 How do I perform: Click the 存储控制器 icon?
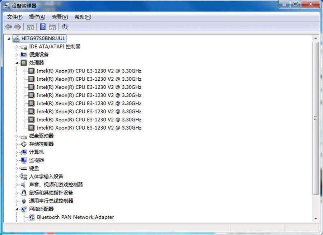click(24, 144)
